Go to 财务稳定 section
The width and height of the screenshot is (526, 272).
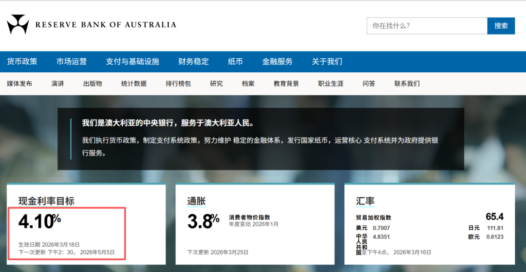[193, 62]
